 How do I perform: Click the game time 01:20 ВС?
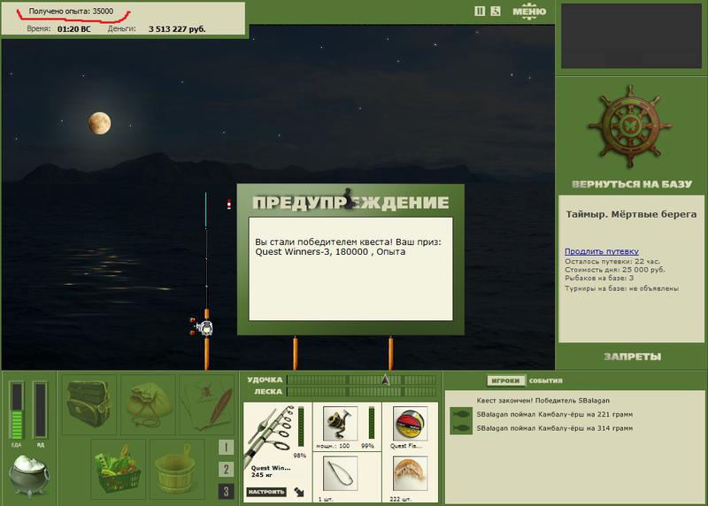pyautogui.click(x=74, y=29)
